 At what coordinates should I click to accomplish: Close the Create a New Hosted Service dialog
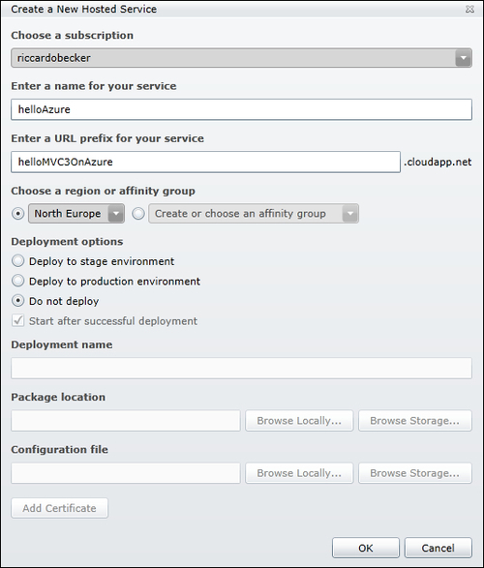tap(469, 9)
